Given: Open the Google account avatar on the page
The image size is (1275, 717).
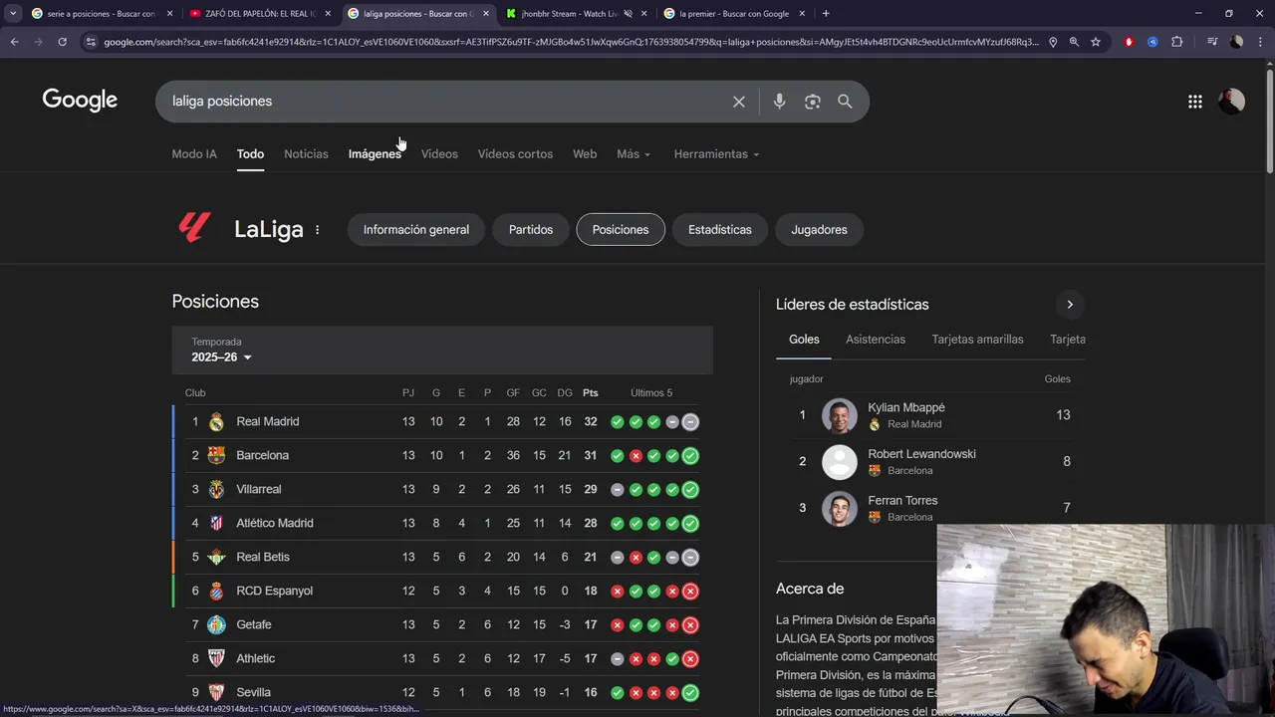Looking at the screenshot, I should click(x=1232, y=101).
